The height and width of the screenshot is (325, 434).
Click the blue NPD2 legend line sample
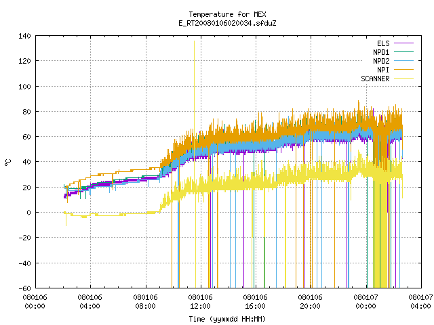point(403,60)
